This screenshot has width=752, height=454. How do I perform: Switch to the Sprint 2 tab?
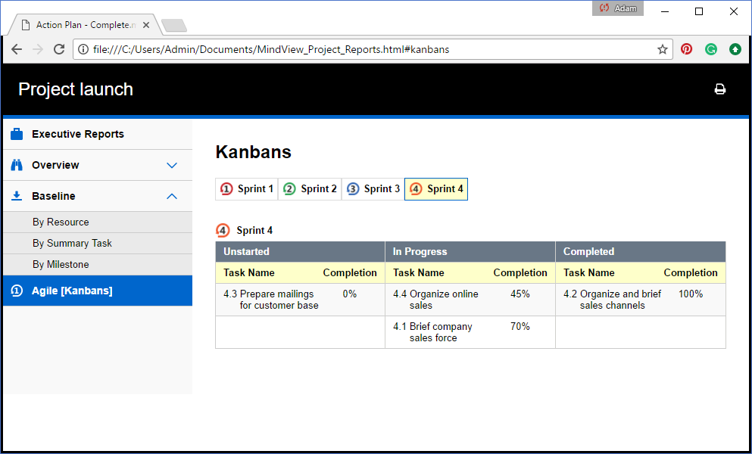pyautogui.click(x=310, y=189)
